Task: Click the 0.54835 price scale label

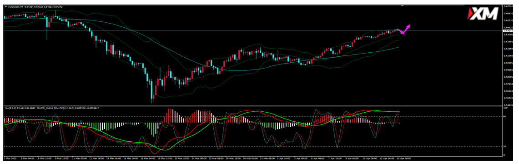Action: coord(508,105)
